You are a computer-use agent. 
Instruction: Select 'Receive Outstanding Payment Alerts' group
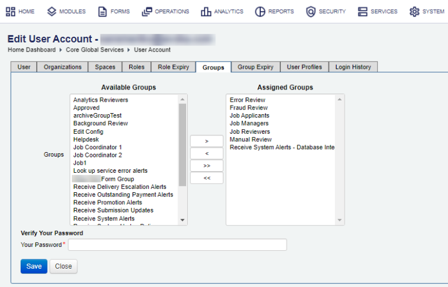click(123, 195)
